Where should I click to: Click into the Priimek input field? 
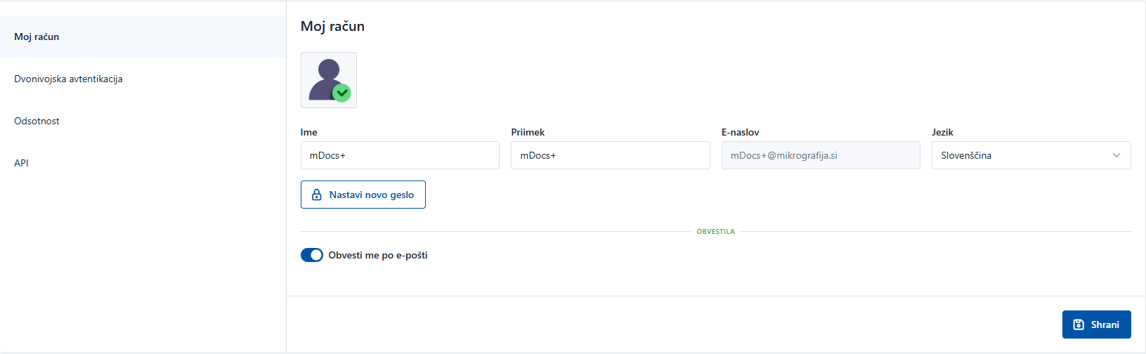610,155
